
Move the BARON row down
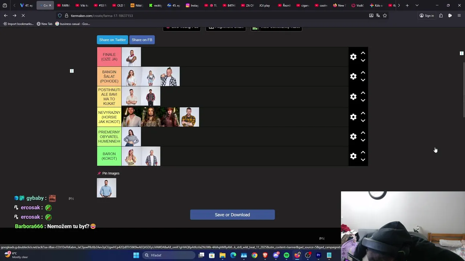pyautogui.click(x=363, y=160)
